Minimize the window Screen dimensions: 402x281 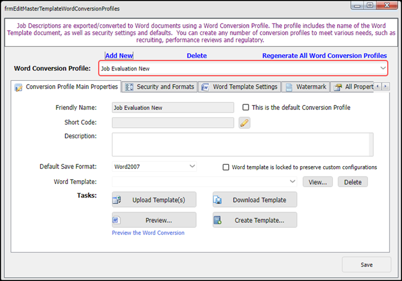(x=357, y=6)
